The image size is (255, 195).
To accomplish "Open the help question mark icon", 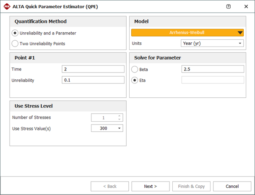I will tap(228, 7).
